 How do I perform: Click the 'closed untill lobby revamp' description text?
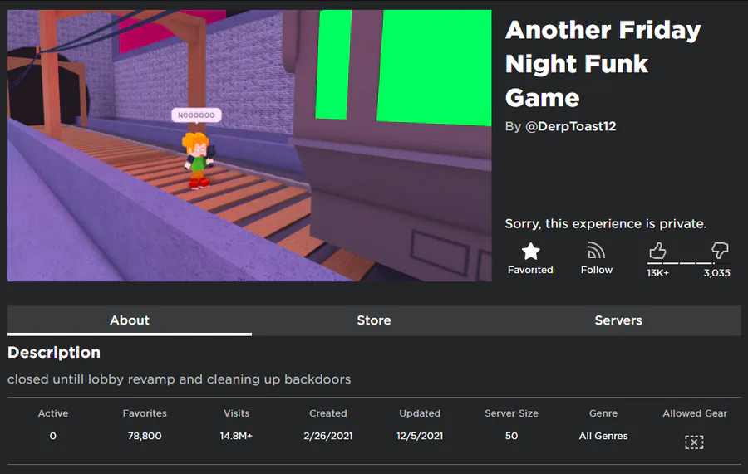pos(179,379)
